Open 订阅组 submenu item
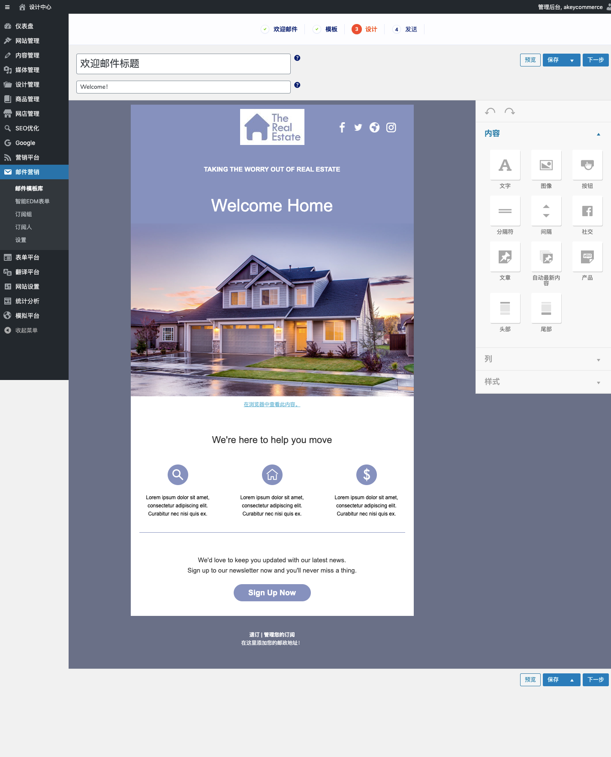 pos(24,214)
